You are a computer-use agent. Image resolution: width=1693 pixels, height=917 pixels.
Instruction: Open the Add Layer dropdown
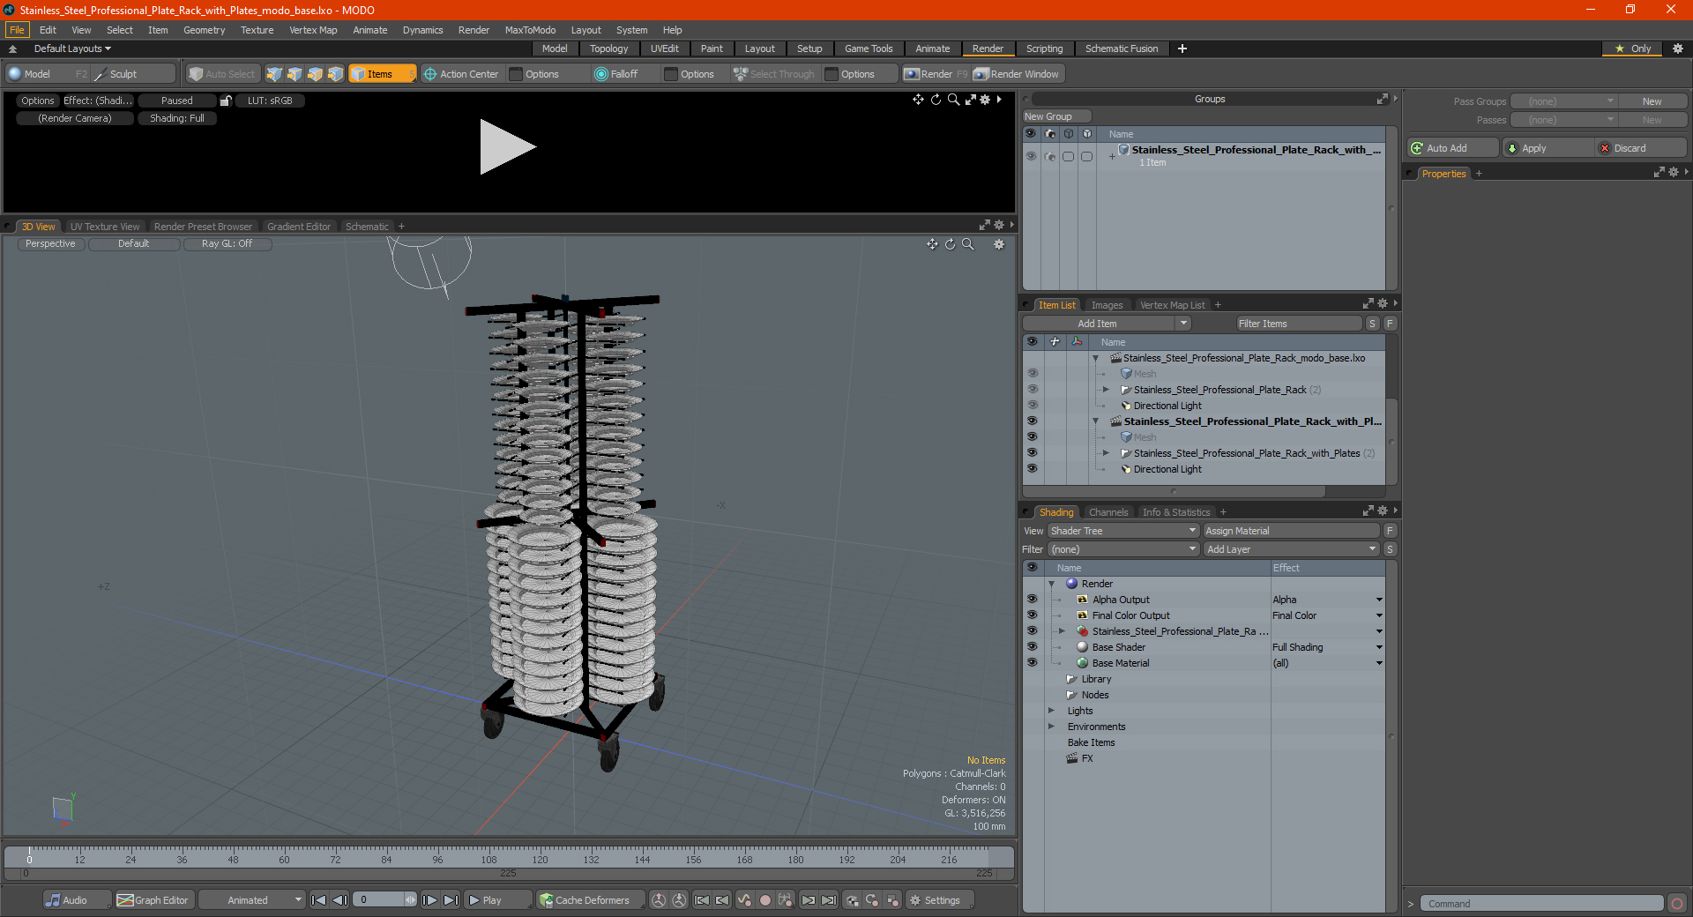pyautogui.click(x=1291, y=549)
